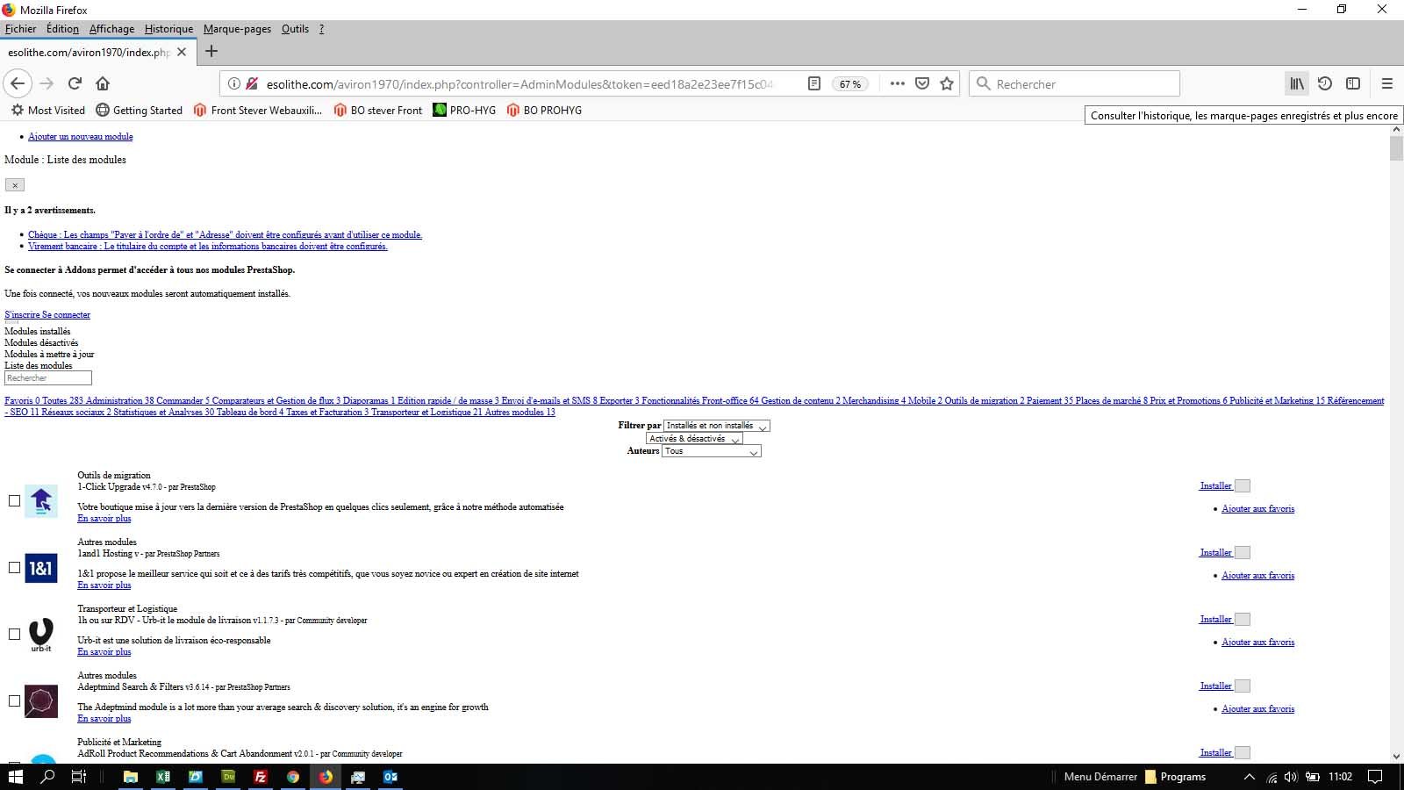The width and height of the screenshot is (1404, 790).
Task: Click the Urb-it module logo
Action: click(x=41, y=635)
